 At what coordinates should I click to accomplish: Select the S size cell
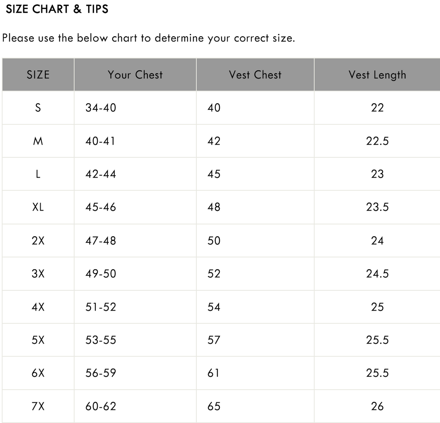pos(38,108)
